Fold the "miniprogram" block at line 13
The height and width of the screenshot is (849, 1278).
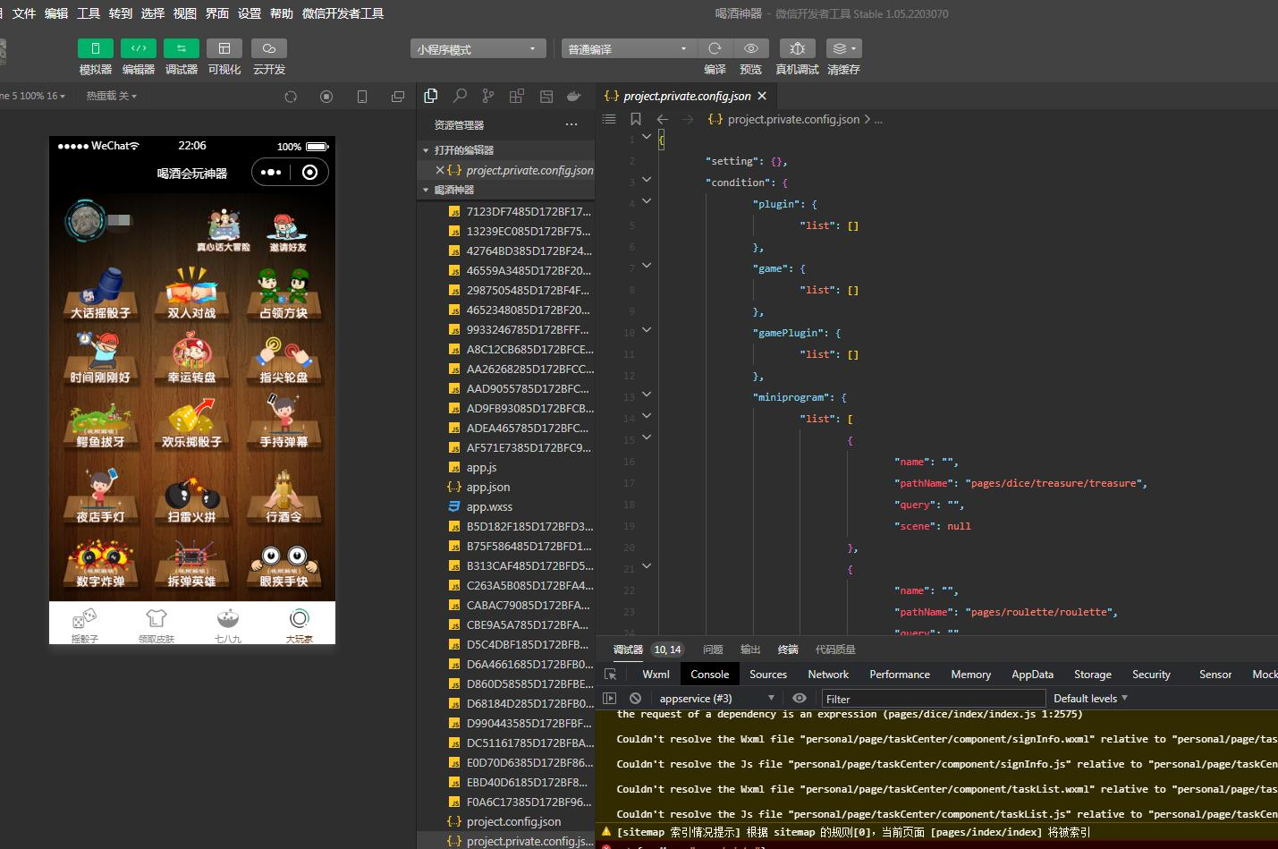[x=647, y=395]
